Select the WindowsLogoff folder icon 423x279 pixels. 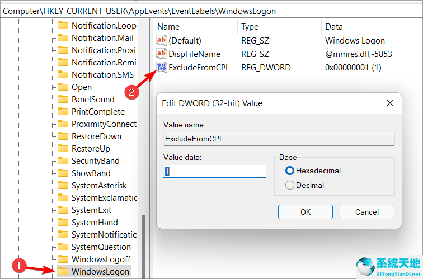coord(63,259)
